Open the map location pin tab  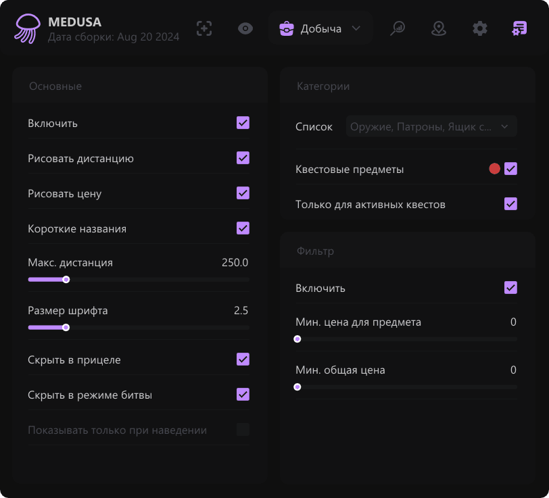439,28
